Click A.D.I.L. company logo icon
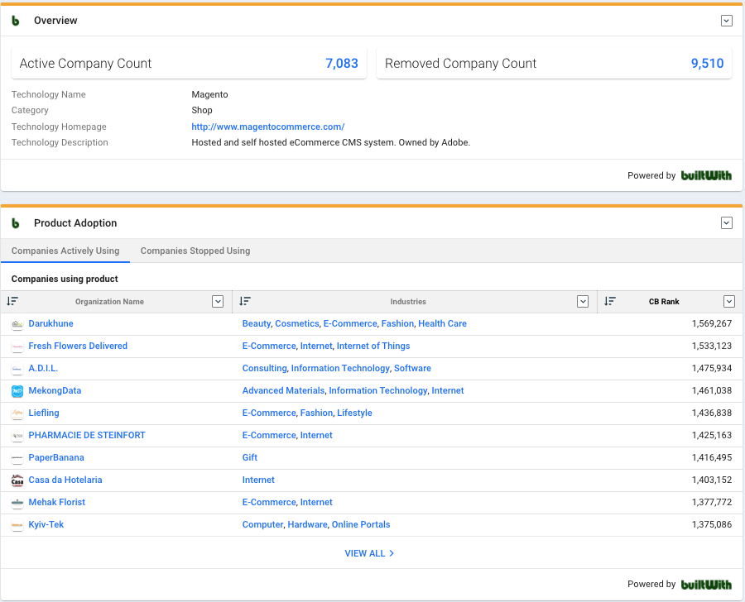The height and width of the screenshot is (602, 745). [17, 369]
